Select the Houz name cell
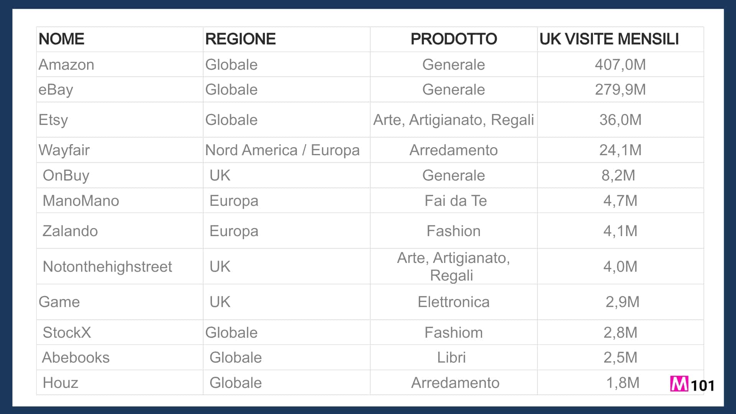The width and height of the screenshot is (736, 414). click(x=61, y=383)
